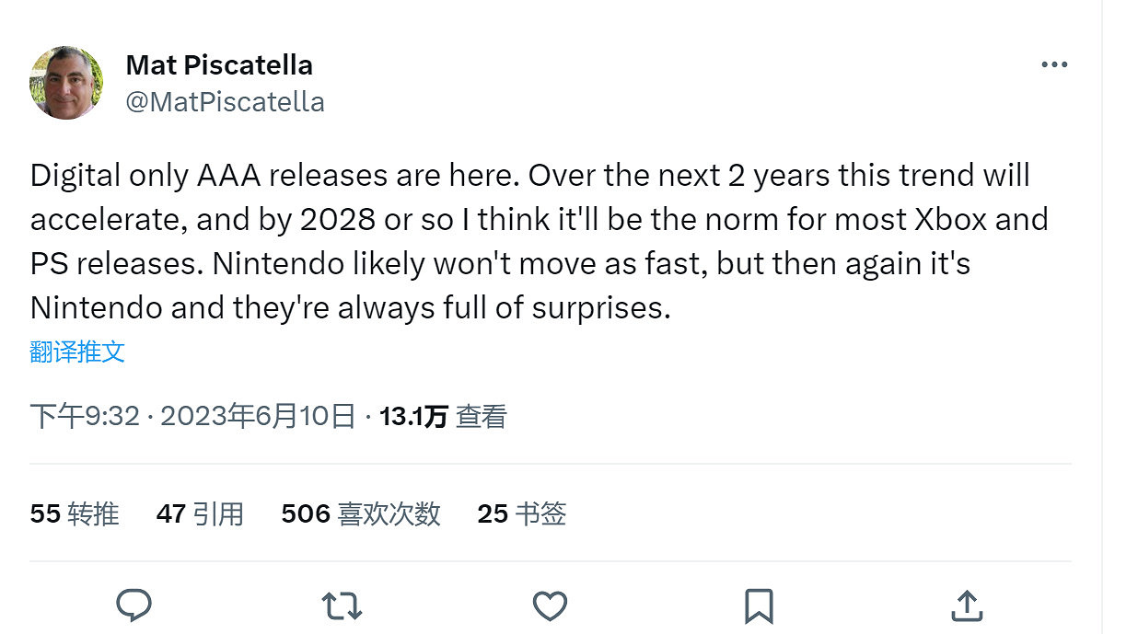Click the @MatPiscatella handle

pyautogui.click(x=226, y=101)
